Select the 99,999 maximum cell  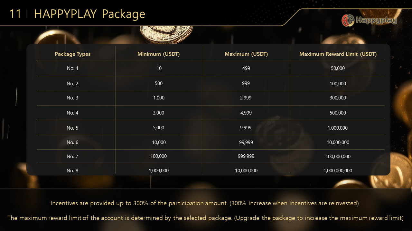(x=246, y=142)
